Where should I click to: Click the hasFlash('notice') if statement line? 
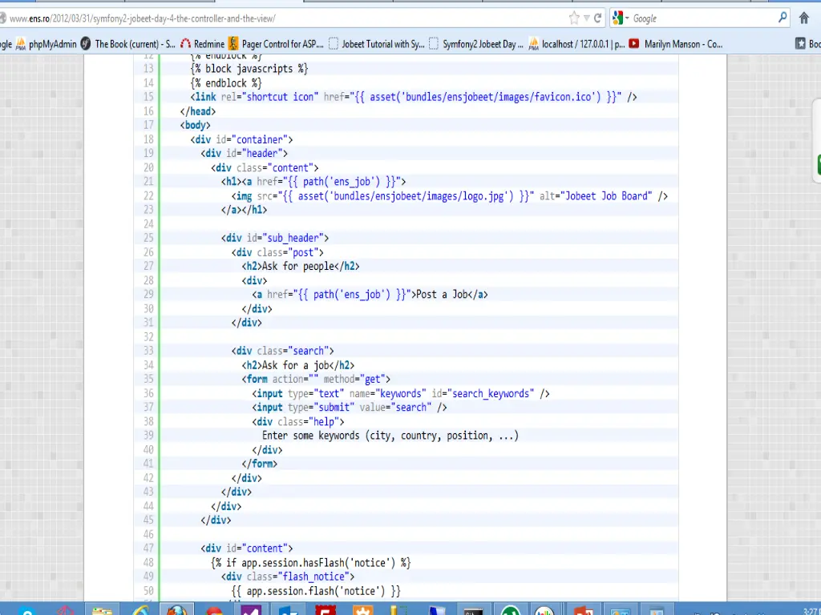(x=311, y=563)
